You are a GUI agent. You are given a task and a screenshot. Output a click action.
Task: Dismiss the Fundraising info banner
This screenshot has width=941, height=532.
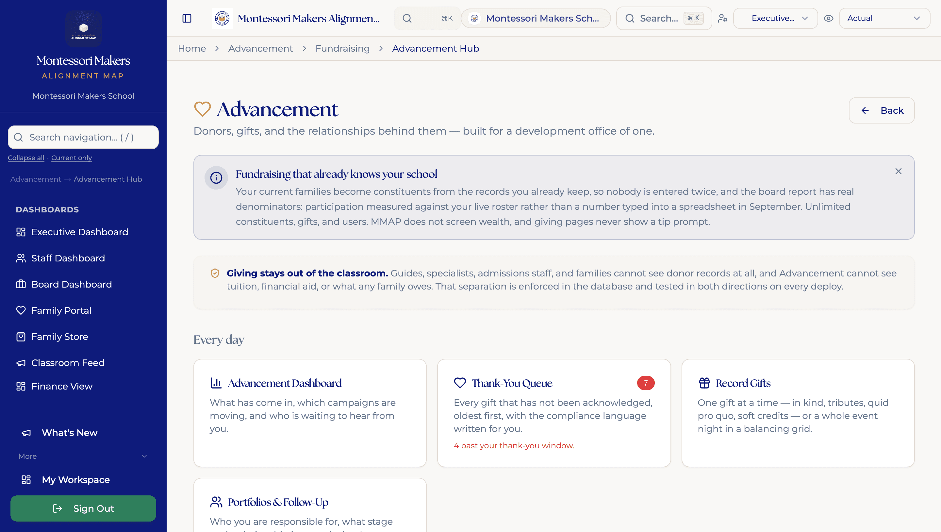[x=898, y=171]
